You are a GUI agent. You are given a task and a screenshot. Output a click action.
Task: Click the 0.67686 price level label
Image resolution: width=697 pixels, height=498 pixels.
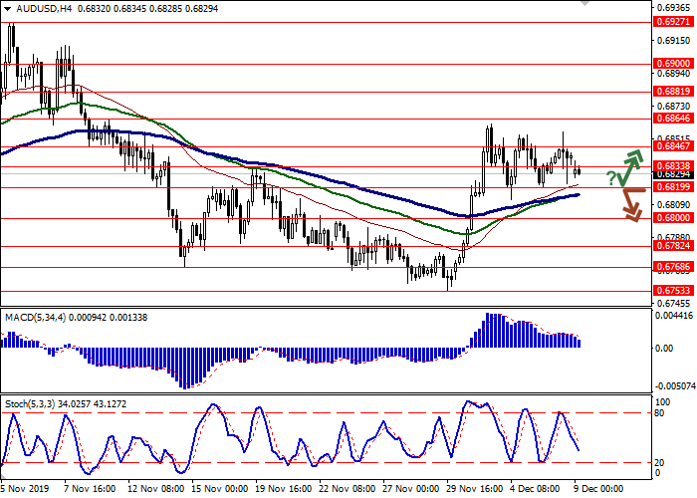point(672,266)
